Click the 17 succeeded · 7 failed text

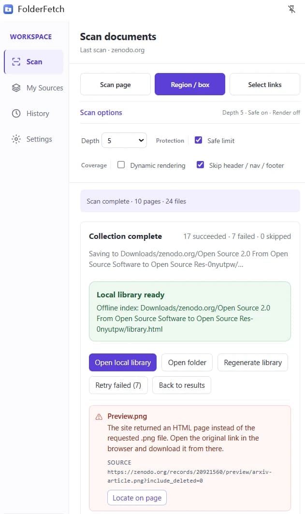point(237,236)
